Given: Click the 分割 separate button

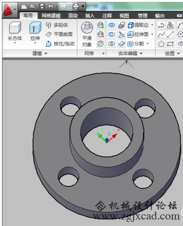Looking at the screenshot, I should tap(136, 44).
